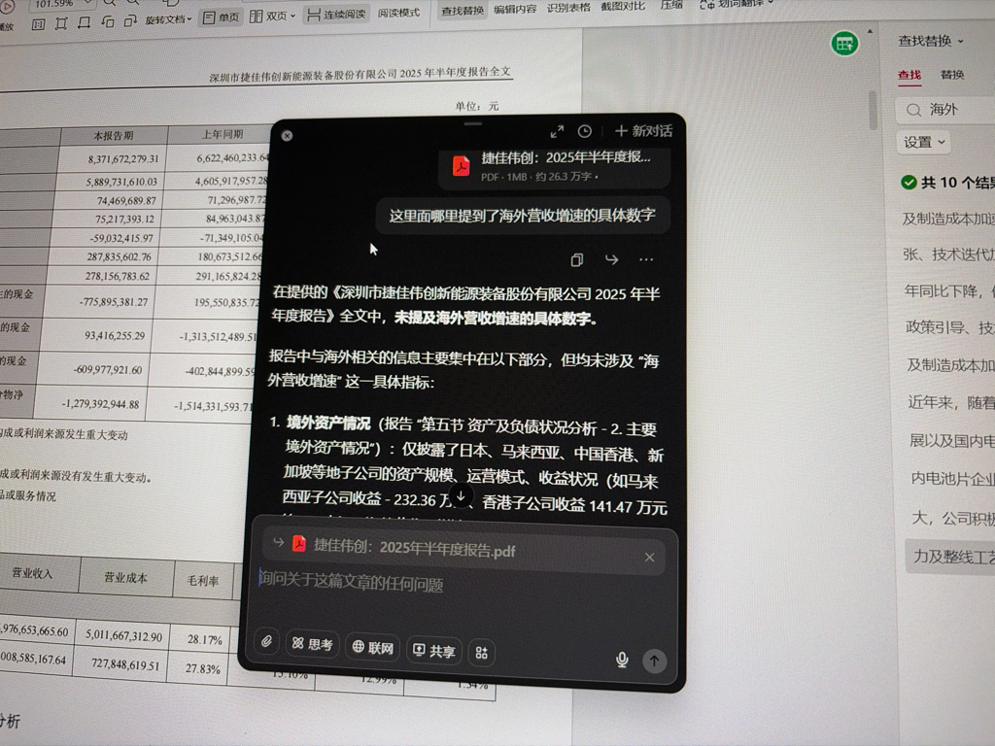Click the 共享 screen share button
995x746 pixels.
[434, 651]
